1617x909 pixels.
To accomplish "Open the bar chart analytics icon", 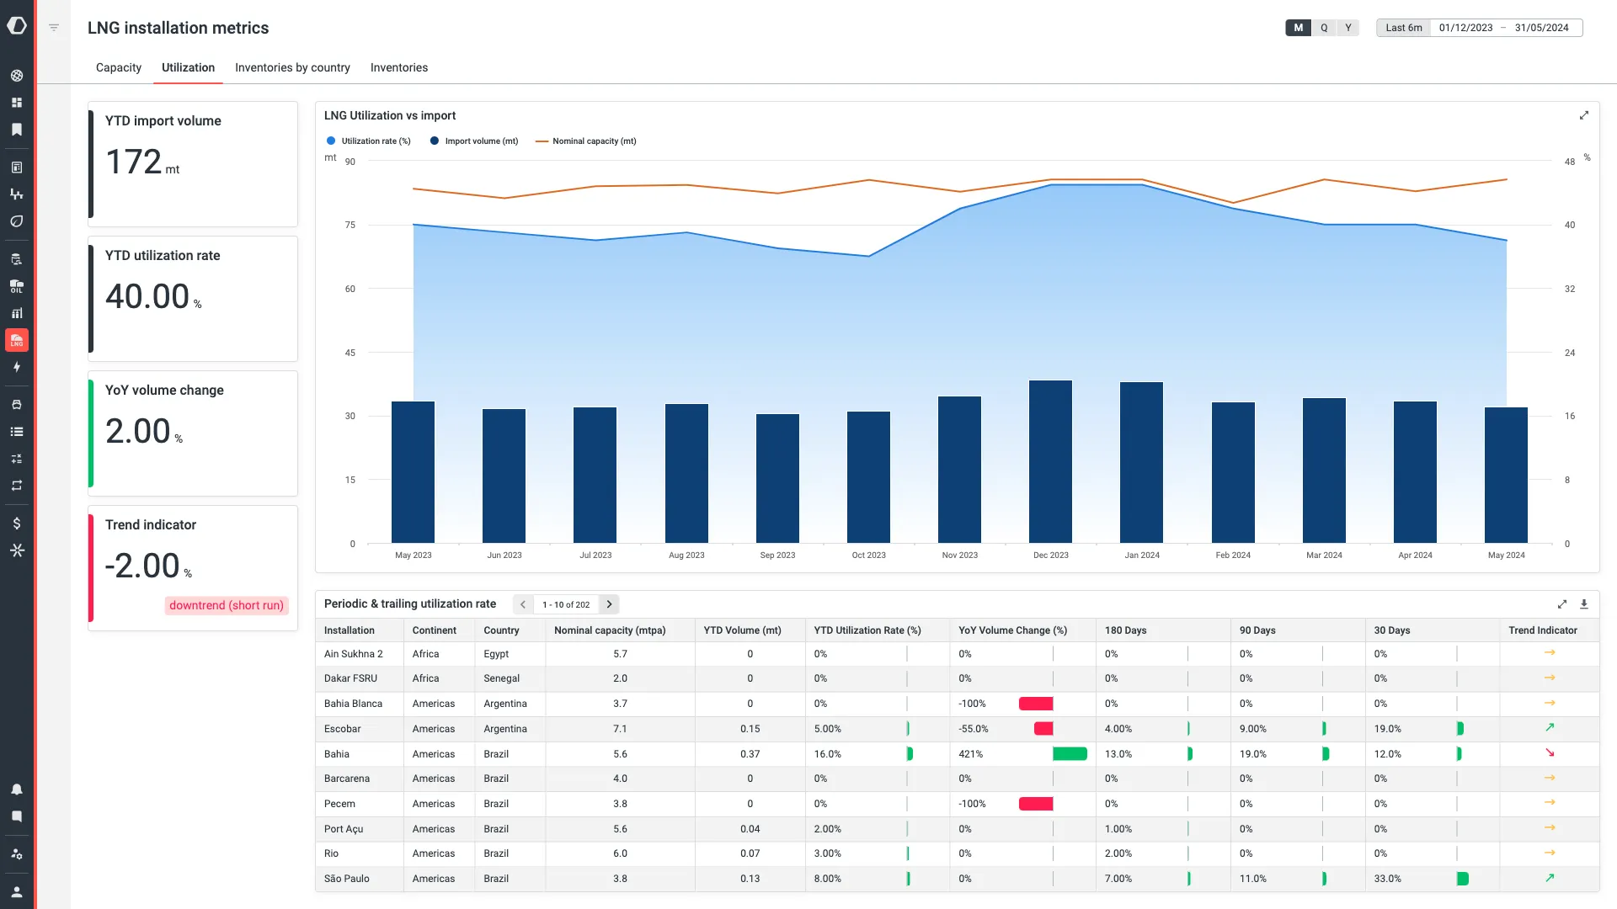I will tap(17, 313).
